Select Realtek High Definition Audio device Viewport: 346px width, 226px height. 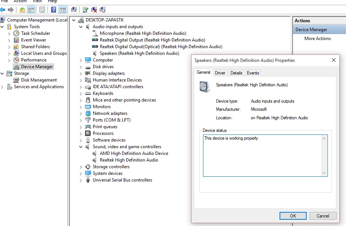point(129,160)
